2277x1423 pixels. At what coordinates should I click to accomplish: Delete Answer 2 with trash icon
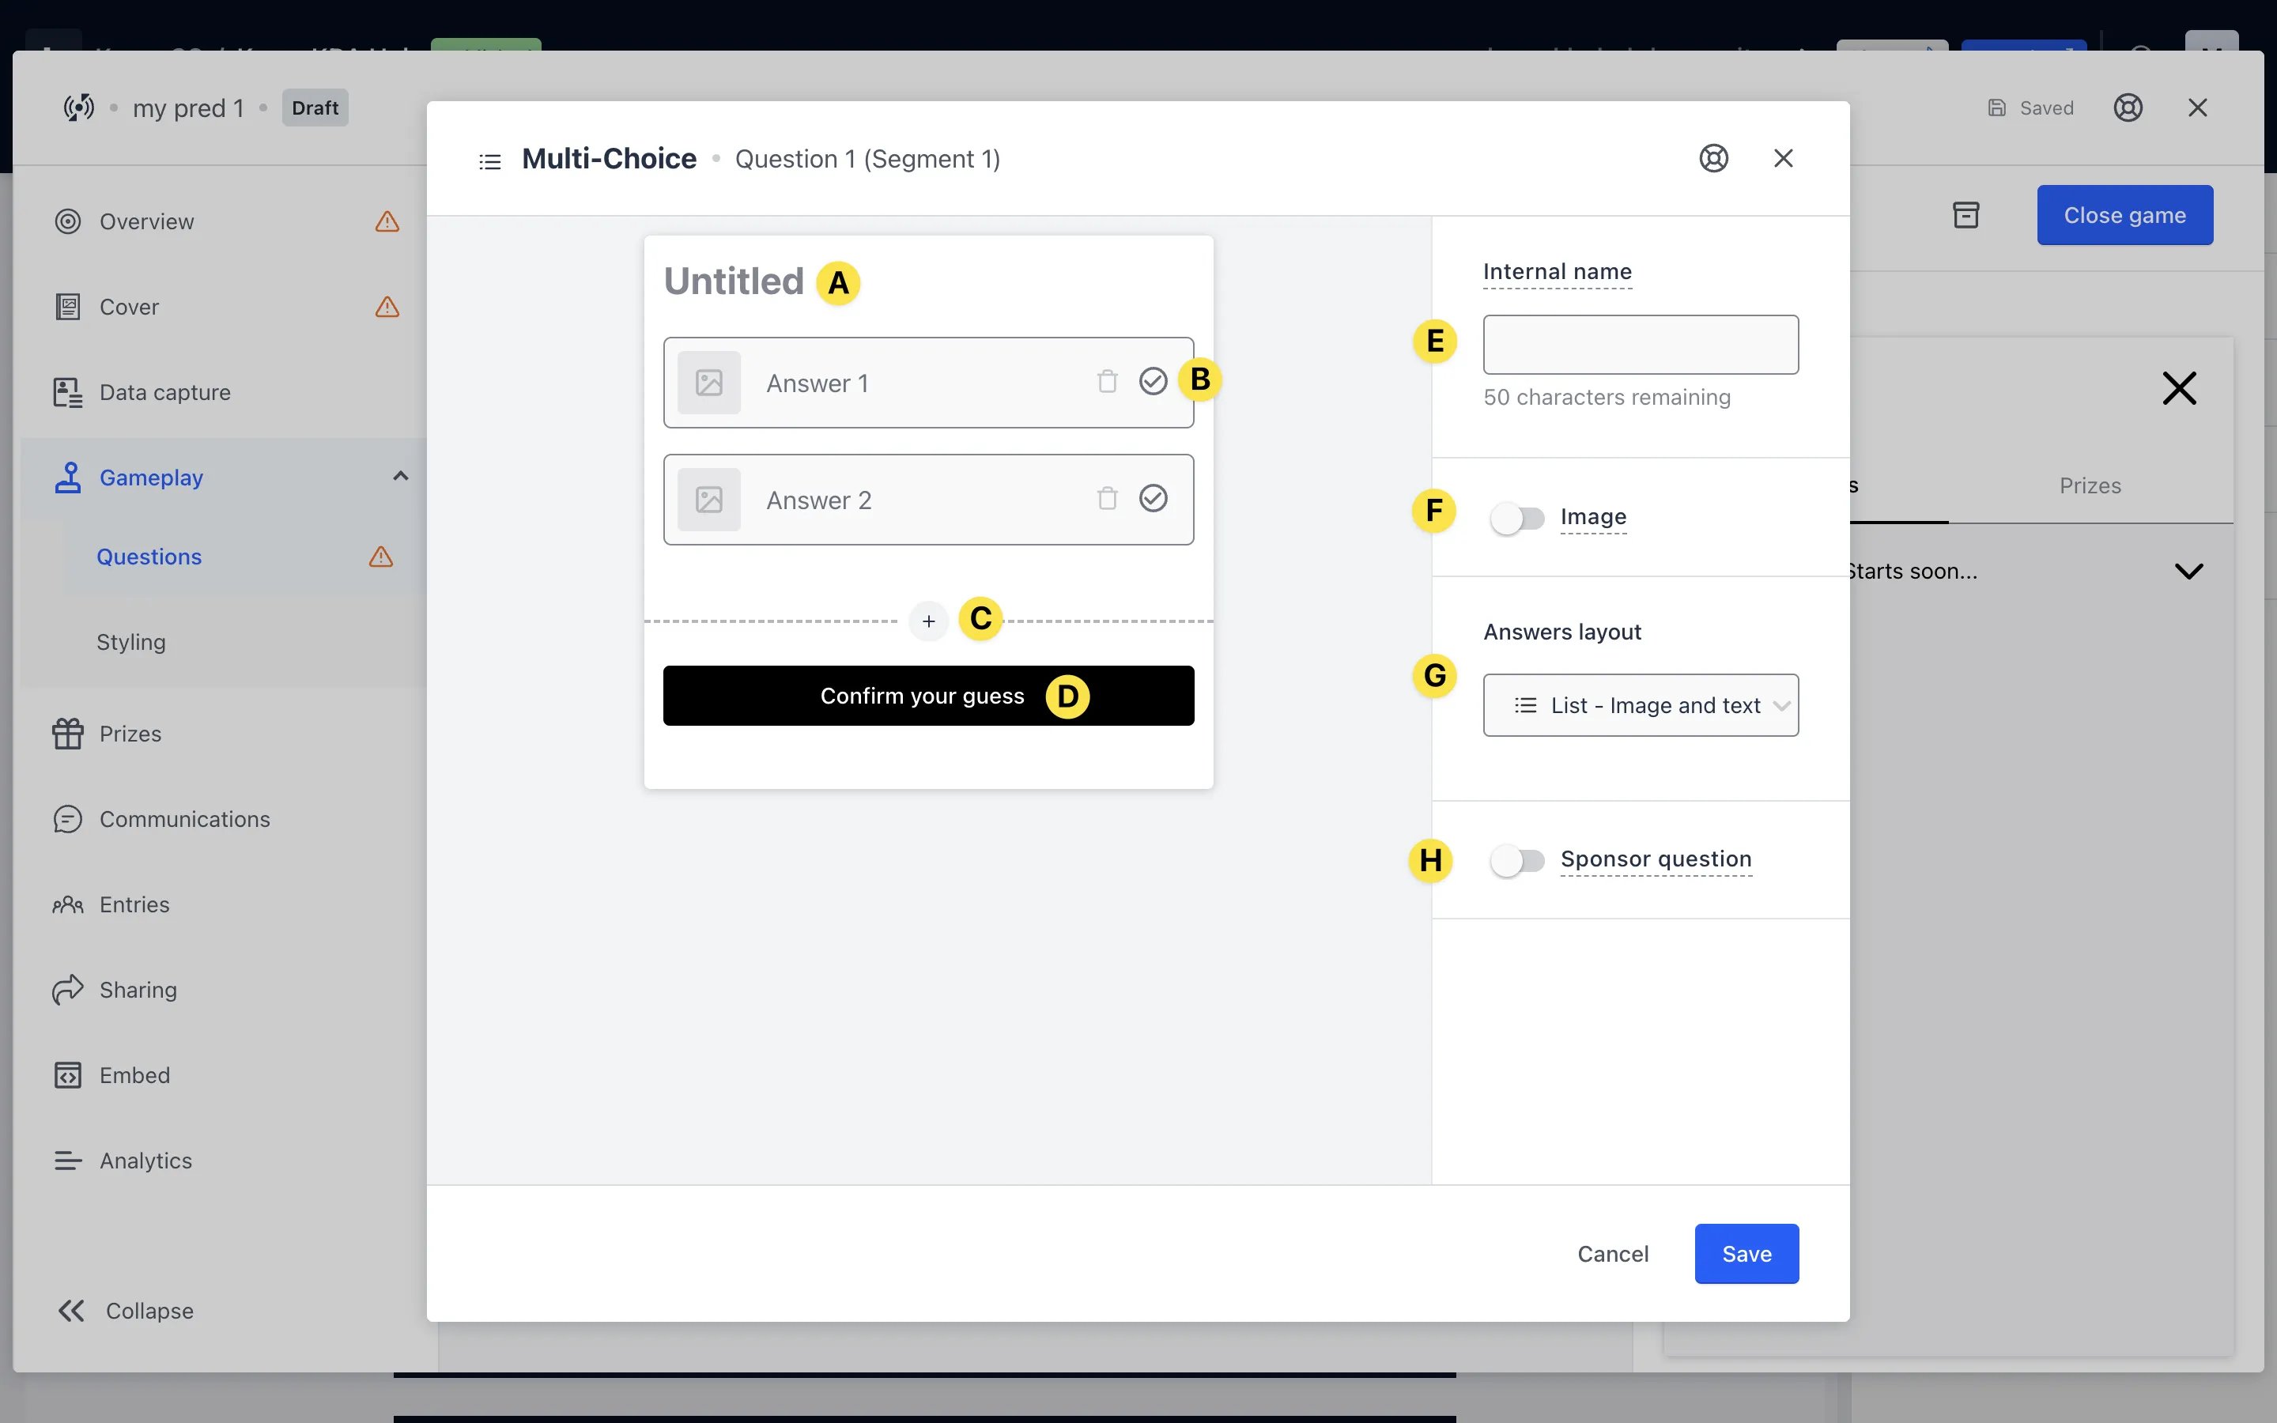1107,498
